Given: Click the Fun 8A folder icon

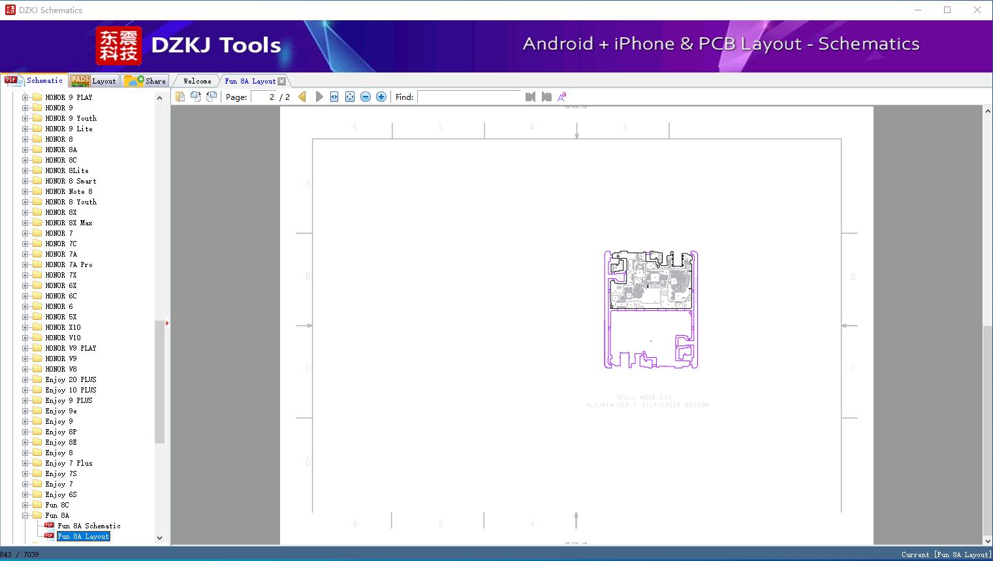Looking at the screenshot, I should [37, 515].
